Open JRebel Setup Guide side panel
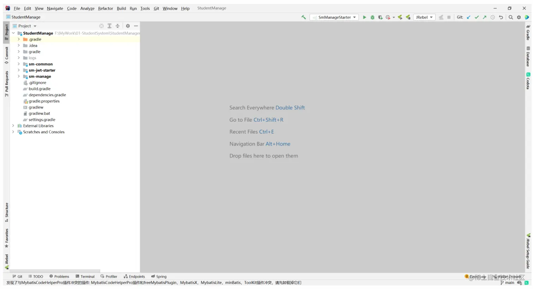Image resolution: width=533 pixels, height=289 pixels. click(528, 251)
